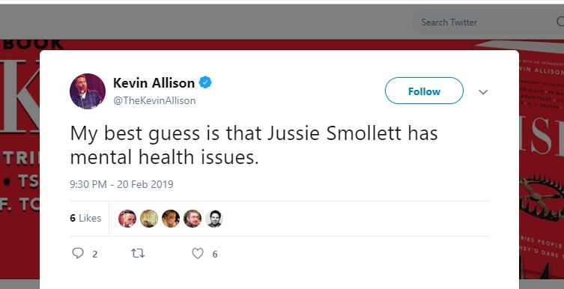Click the blue verified badge

click(x=205, y=82)
